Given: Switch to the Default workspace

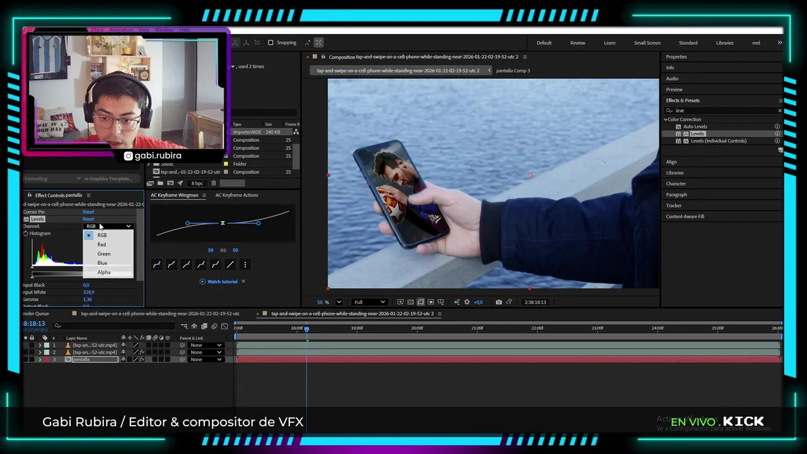Looking at the screenshot, I should (x=544, y=43).
